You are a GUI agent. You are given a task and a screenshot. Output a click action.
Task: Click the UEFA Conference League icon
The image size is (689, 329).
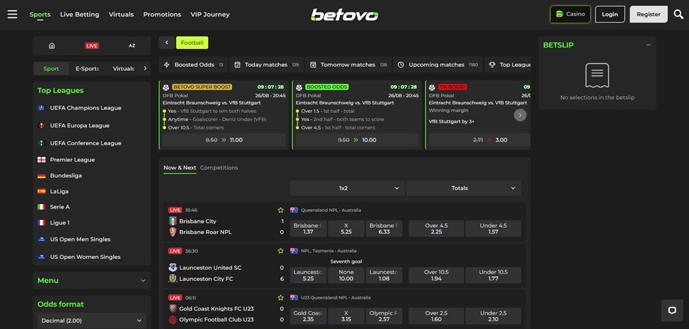41,143
